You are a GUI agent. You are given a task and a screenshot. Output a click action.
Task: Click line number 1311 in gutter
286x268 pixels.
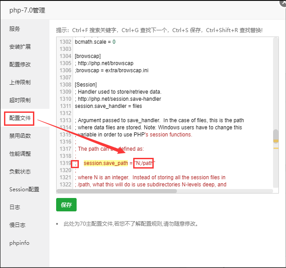pos(65,106)
